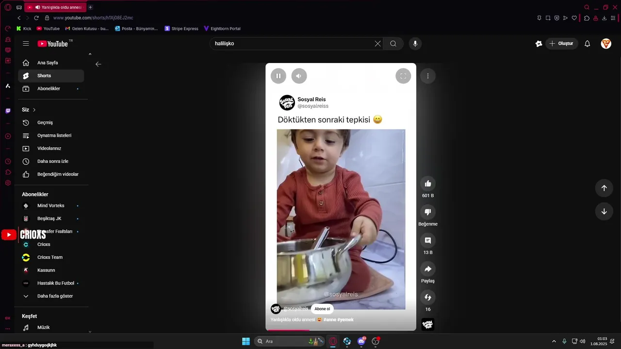The width and height of the screenshot is (621, 349).
Task: Expand the Siz section chevron
Action: point(34,110)
